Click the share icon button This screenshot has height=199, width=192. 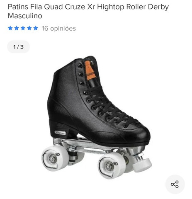point(175,184)
